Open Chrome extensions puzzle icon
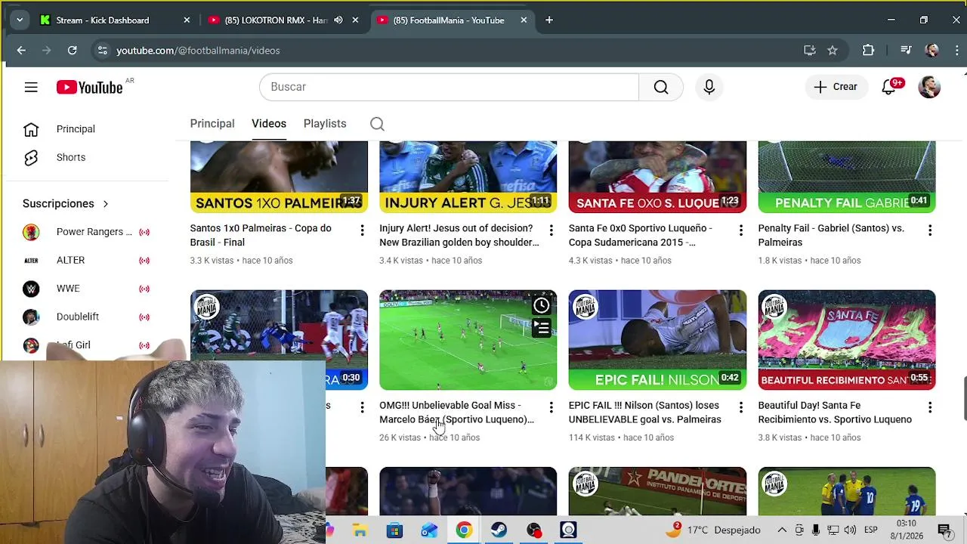The height and width of the screenshot is (544, 967). point(868,51)
